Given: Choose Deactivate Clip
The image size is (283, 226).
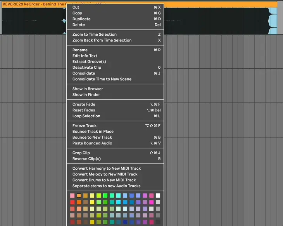Looking at the screenshot, I should 115,67.
